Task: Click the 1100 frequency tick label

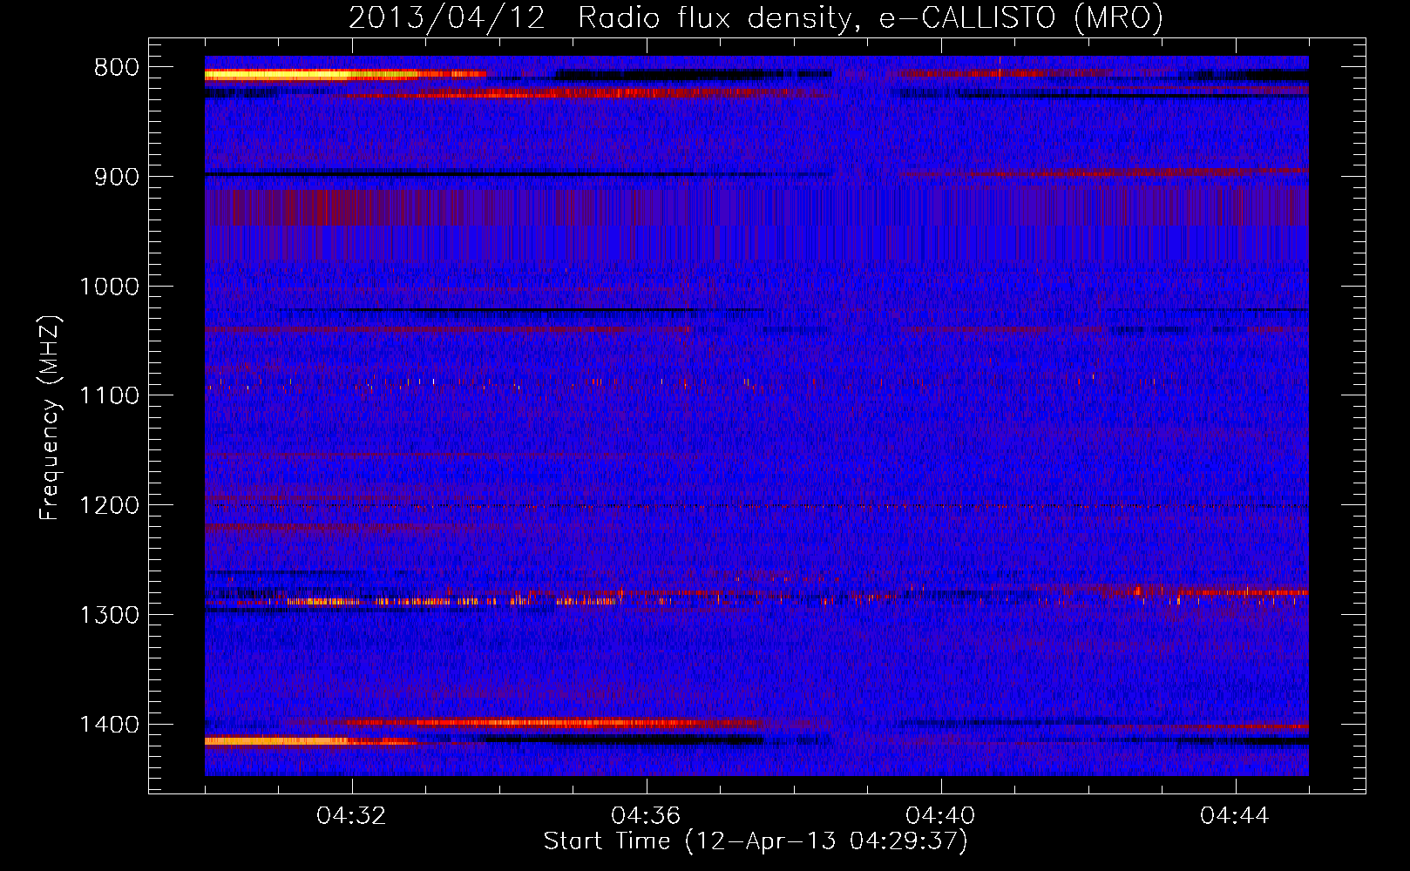Action: click(x=108, y=396)
